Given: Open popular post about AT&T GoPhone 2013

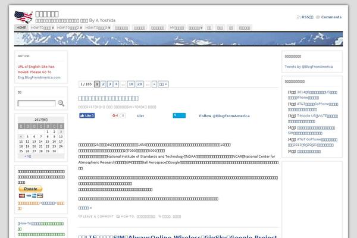Looking at the screenshot, I should (x=312, y=142).
